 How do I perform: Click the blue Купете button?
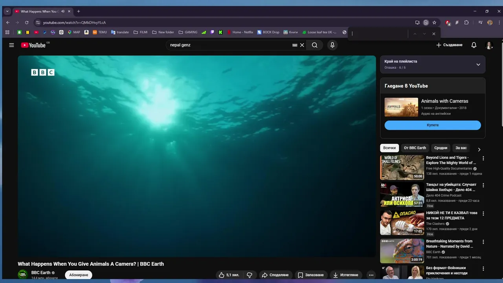[x=433, y=125]
